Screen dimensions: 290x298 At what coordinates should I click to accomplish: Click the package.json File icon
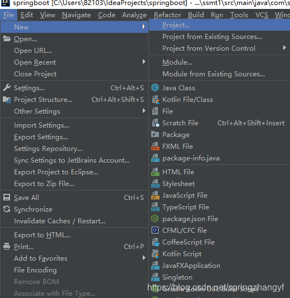[x=155, y=219]
